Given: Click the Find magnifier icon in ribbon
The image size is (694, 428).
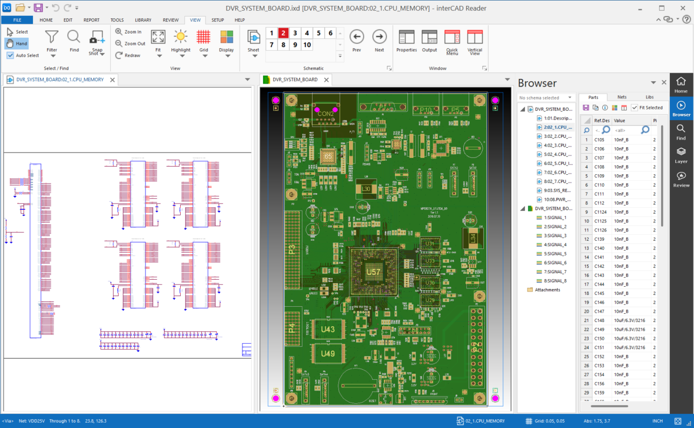Looking at the screenshot, I should [74, 38].
